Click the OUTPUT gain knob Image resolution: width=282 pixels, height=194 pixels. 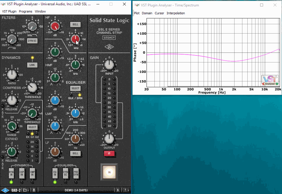pyautogui.click(x=109, y=139)
